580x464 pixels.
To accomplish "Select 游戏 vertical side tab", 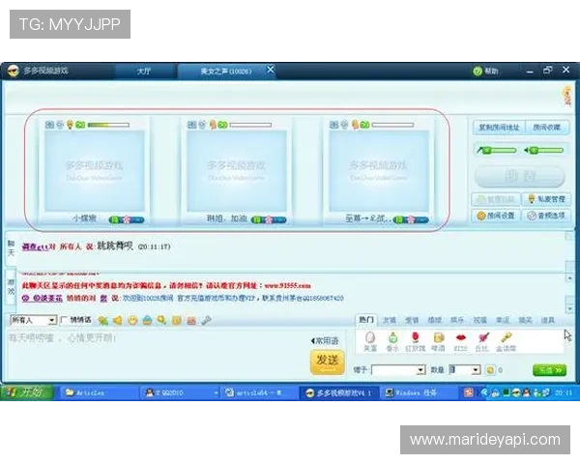I will (11, 287).
